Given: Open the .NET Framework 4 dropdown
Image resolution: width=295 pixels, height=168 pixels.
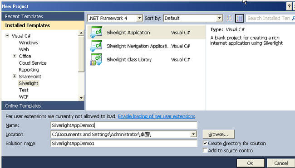Looking at the screenshot, I should 139,18.
